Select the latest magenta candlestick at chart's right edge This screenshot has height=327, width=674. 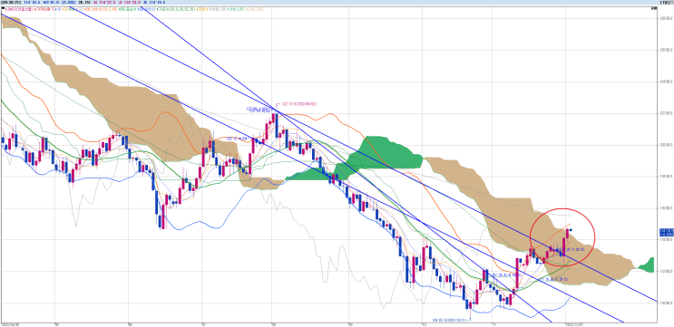[567, 234]
